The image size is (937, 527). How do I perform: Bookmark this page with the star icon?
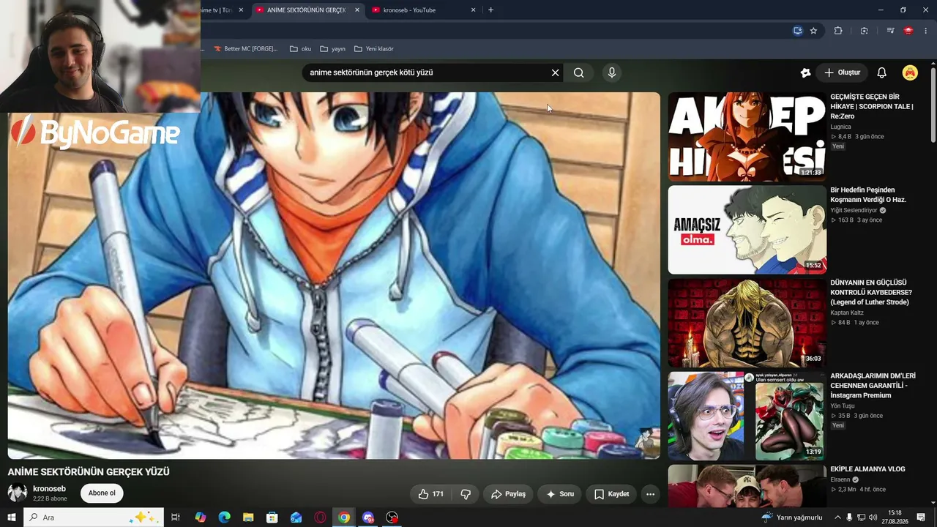pyautogui.click(x=813, y=31)
